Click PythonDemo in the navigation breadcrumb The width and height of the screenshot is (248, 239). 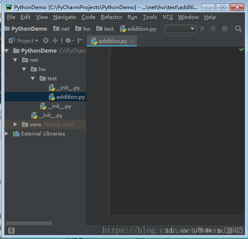click(x=26, y=29)
